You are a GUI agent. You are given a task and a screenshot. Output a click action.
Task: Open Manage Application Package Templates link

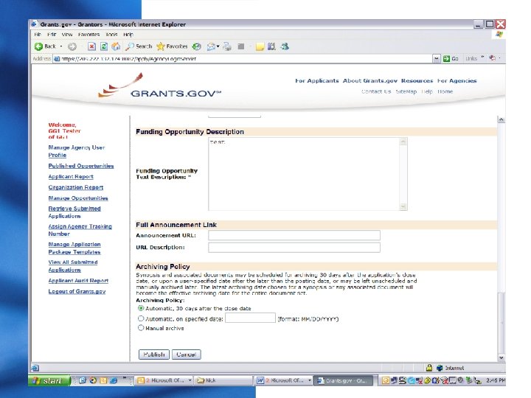[74, 248]
